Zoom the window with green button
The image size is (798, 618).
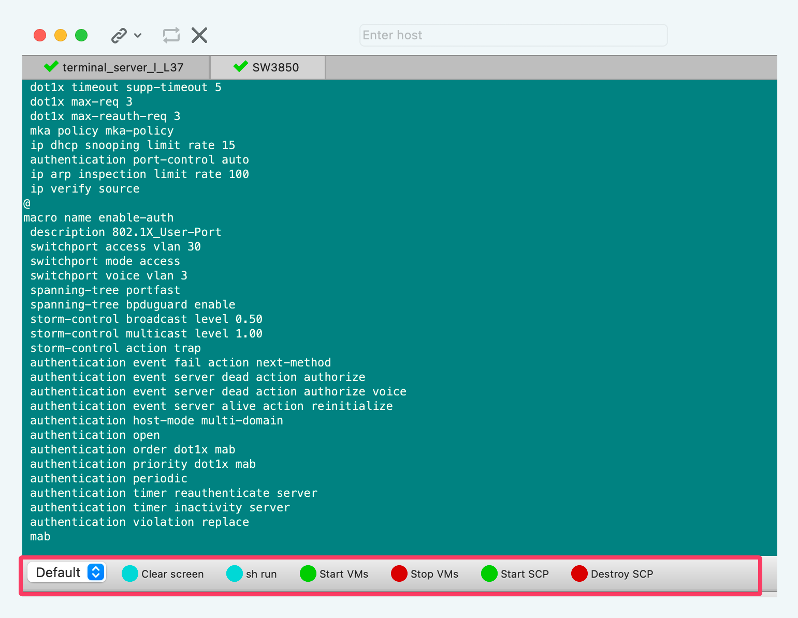pyautogui.click(x=81, y=35)
